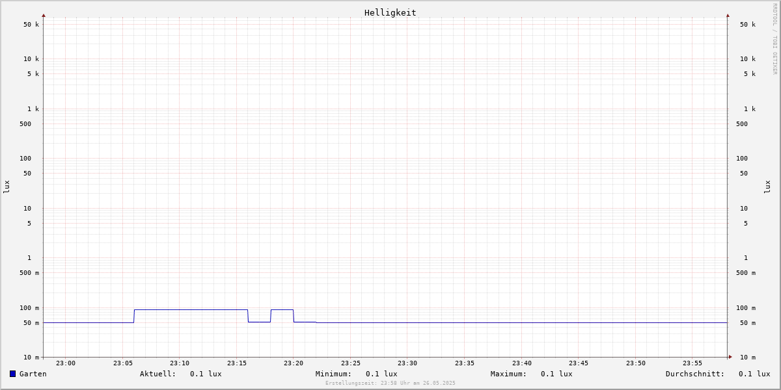The height and width of the screenshot is (390, 781).
Task: Click the right axis 50 k label
Action: coord(748,25)
